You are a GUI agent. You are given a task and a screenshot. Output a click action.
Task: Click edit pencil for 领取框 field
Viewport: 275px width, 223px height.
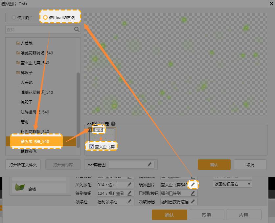pos(129,202)
